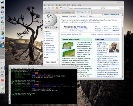
Task: Click the browser's green new tab arrow
Action: (x=45, y=8)
